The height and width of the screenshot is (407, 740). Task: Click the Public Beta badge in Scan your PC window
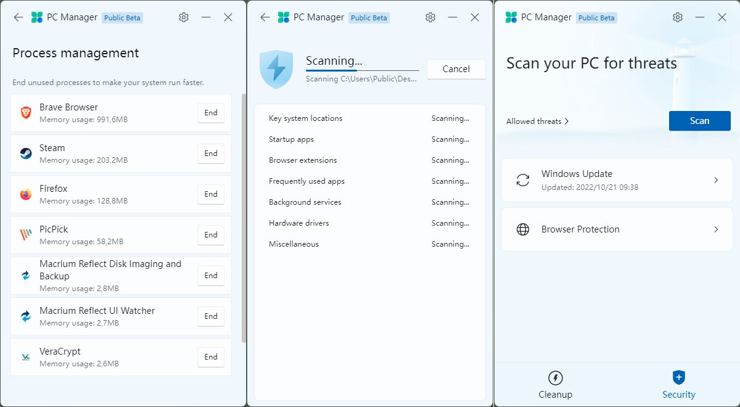(597, 18)
